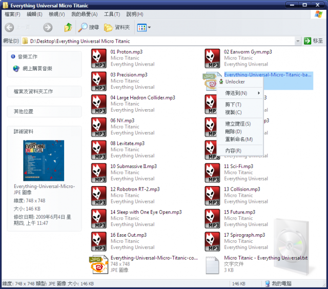This screenshot has width=328, height=289.
Task: Open the Help (說明) menu
Action: point(135,14)
